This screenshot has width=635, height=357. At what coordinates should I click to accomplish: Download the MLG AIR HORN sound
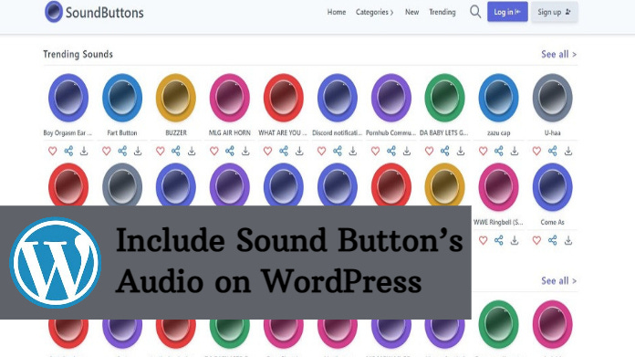pos(245,152)
